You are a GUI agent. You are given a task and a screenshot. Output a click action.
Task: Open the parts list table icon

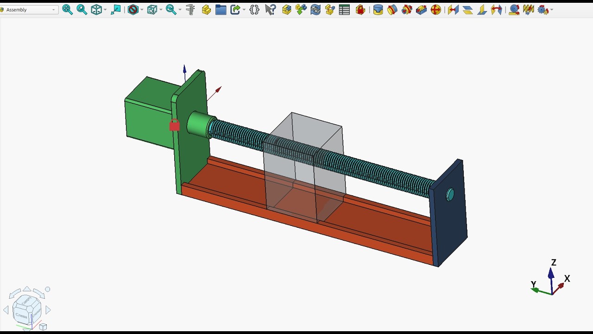[344, 10]
